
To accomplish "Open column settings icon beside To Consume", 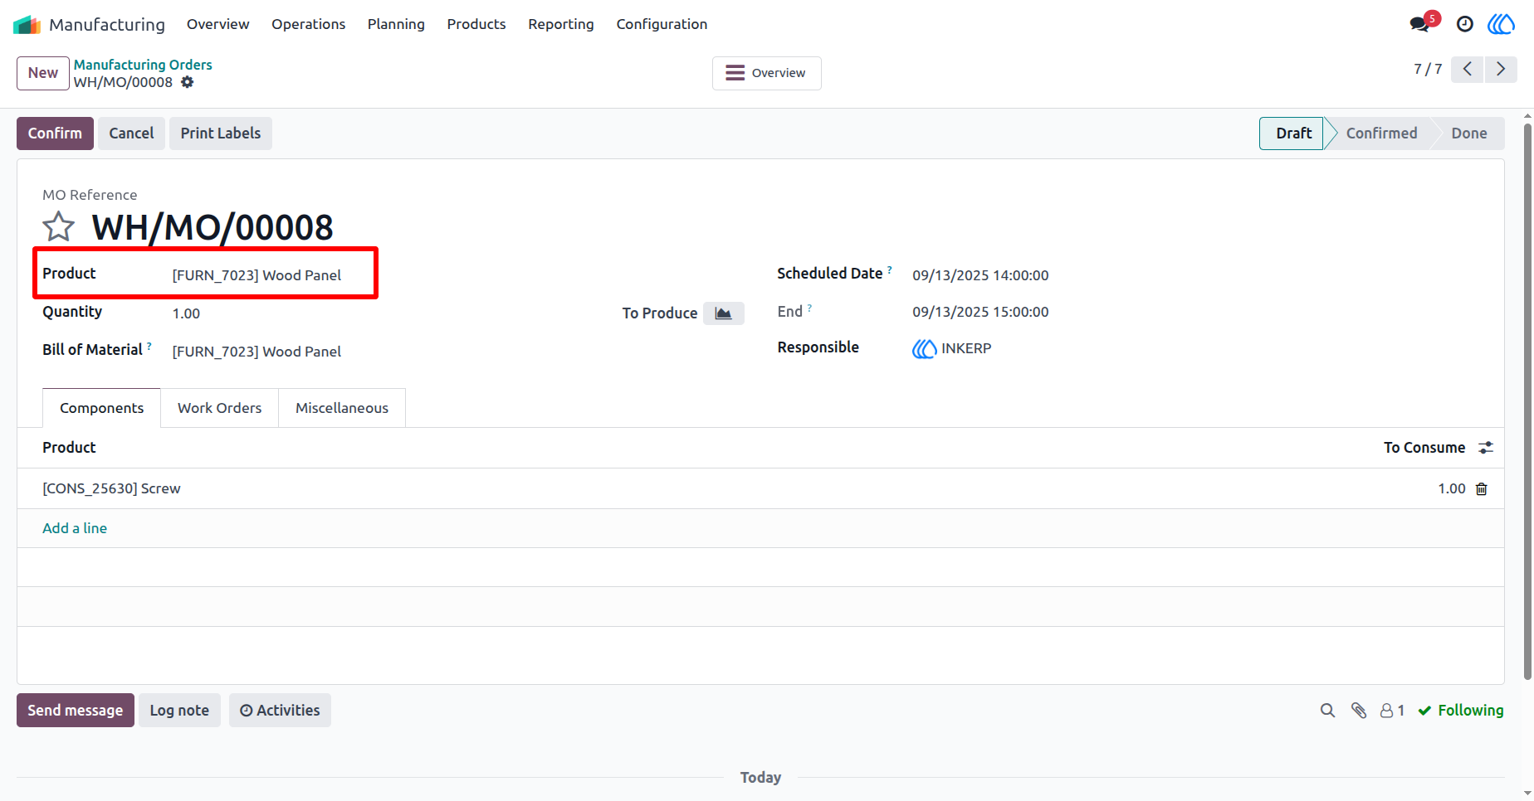I will [x=1486, y=448].
